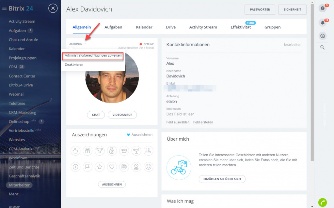Select the smiley face award badge
334x208 pixels.
(149, 167)
